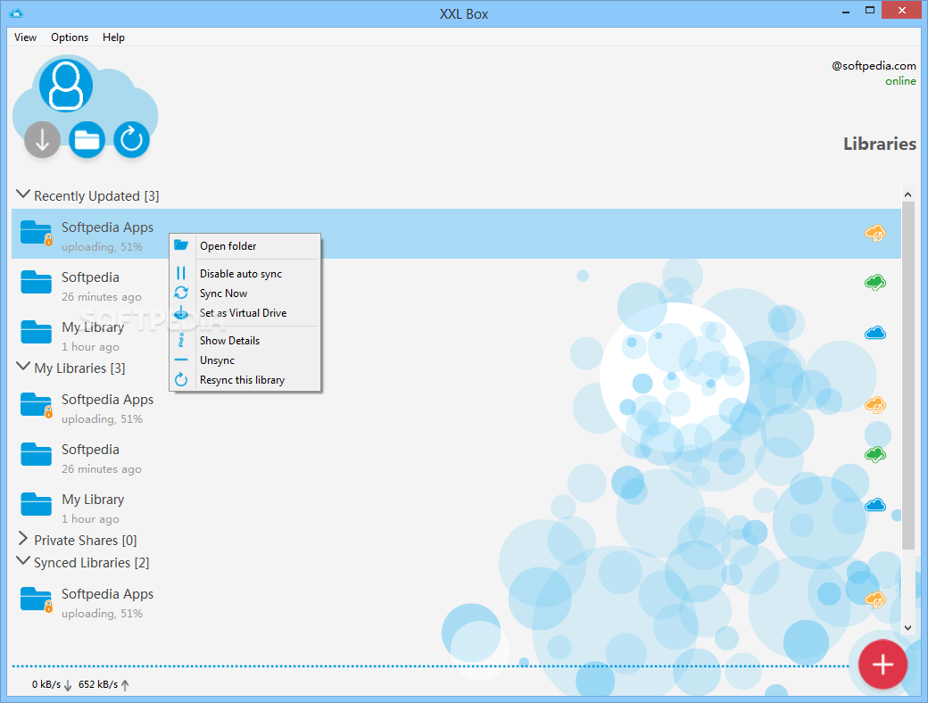This screenshot has width=928, height=703.
Task: Click the scrollbar down arrow
Action: tap(907, 628)
